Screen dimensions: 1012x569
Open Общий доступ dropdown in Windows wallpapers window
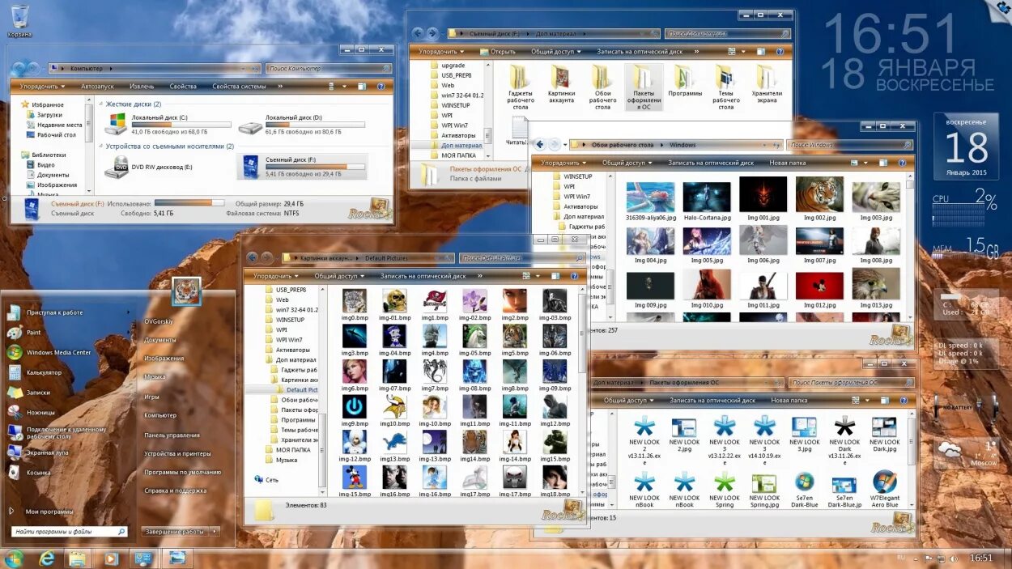(x=626, y=163)
